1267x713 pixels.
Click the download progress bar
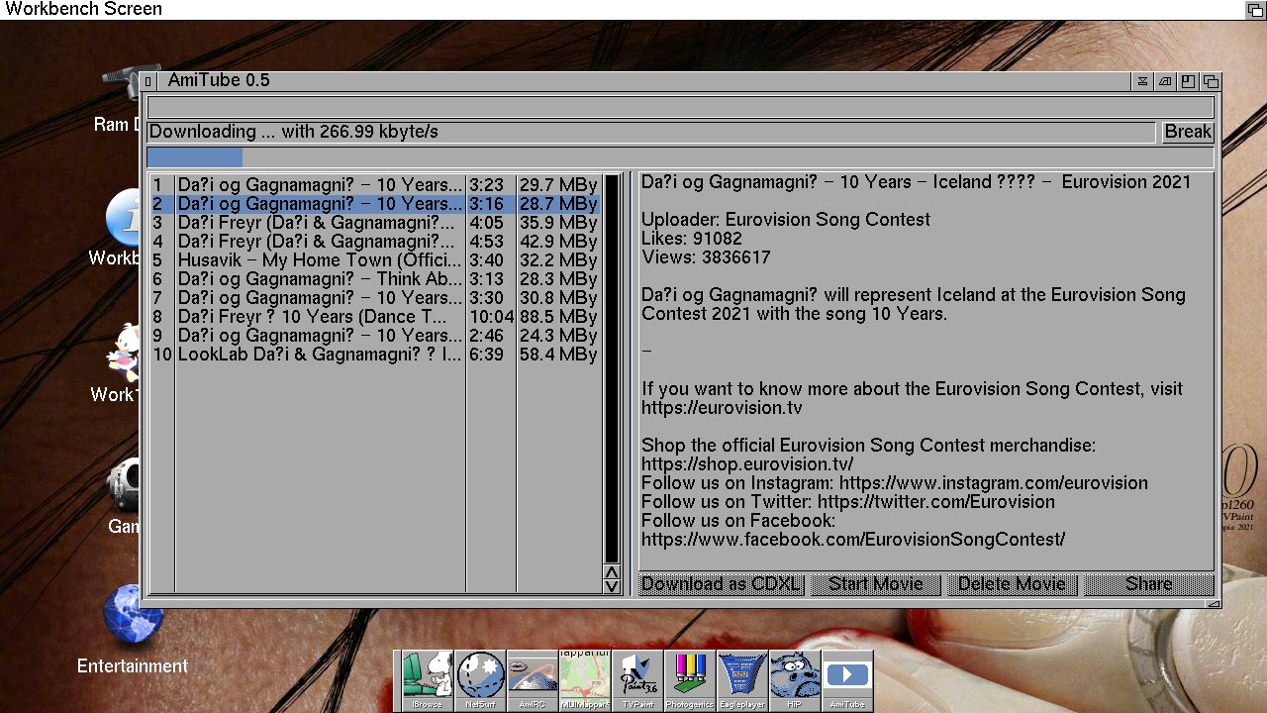[680, 157]
